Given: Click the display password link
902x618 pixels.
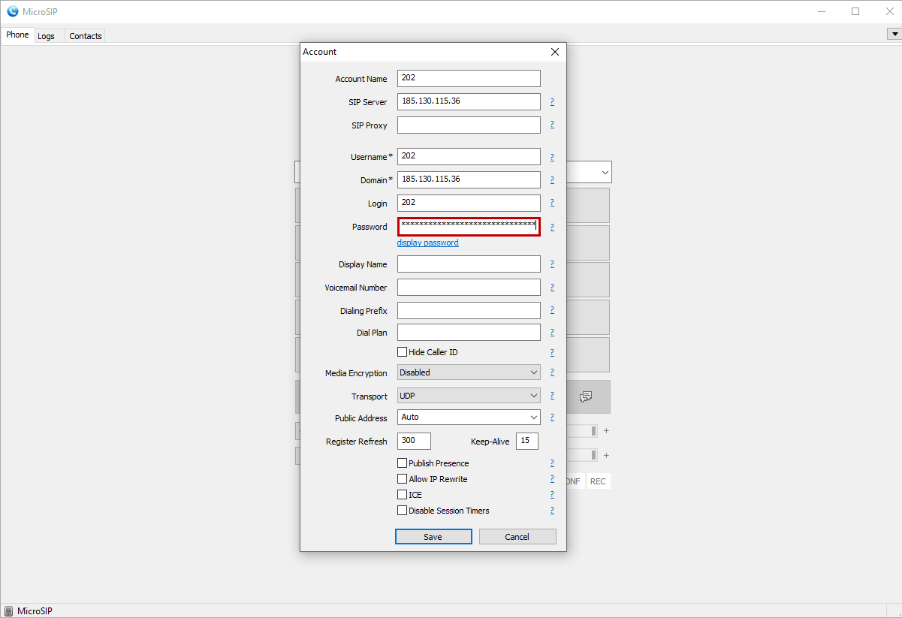Looking at the screenshot, I should tap(427, 243).
